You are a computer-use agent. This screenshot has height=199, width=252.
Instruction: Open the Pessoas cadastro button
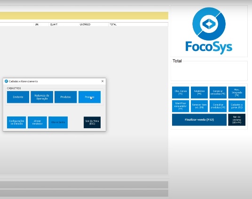pyautogui.click(x=89, y=97)
